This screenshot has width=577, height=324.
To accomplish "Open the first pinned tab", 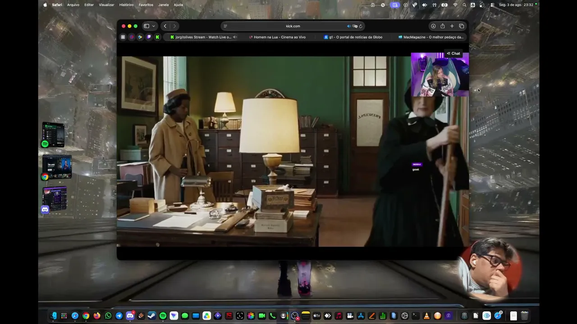I will click(x=123, y=37).
